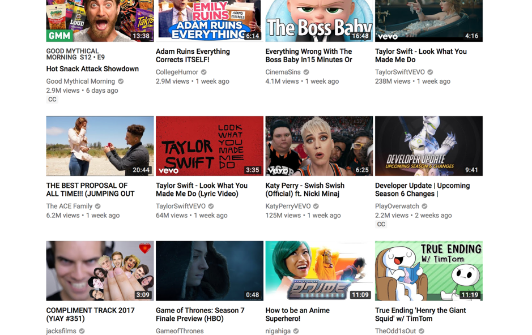Open the Adam Ruins Everything thumbnail

click(209, 21)
